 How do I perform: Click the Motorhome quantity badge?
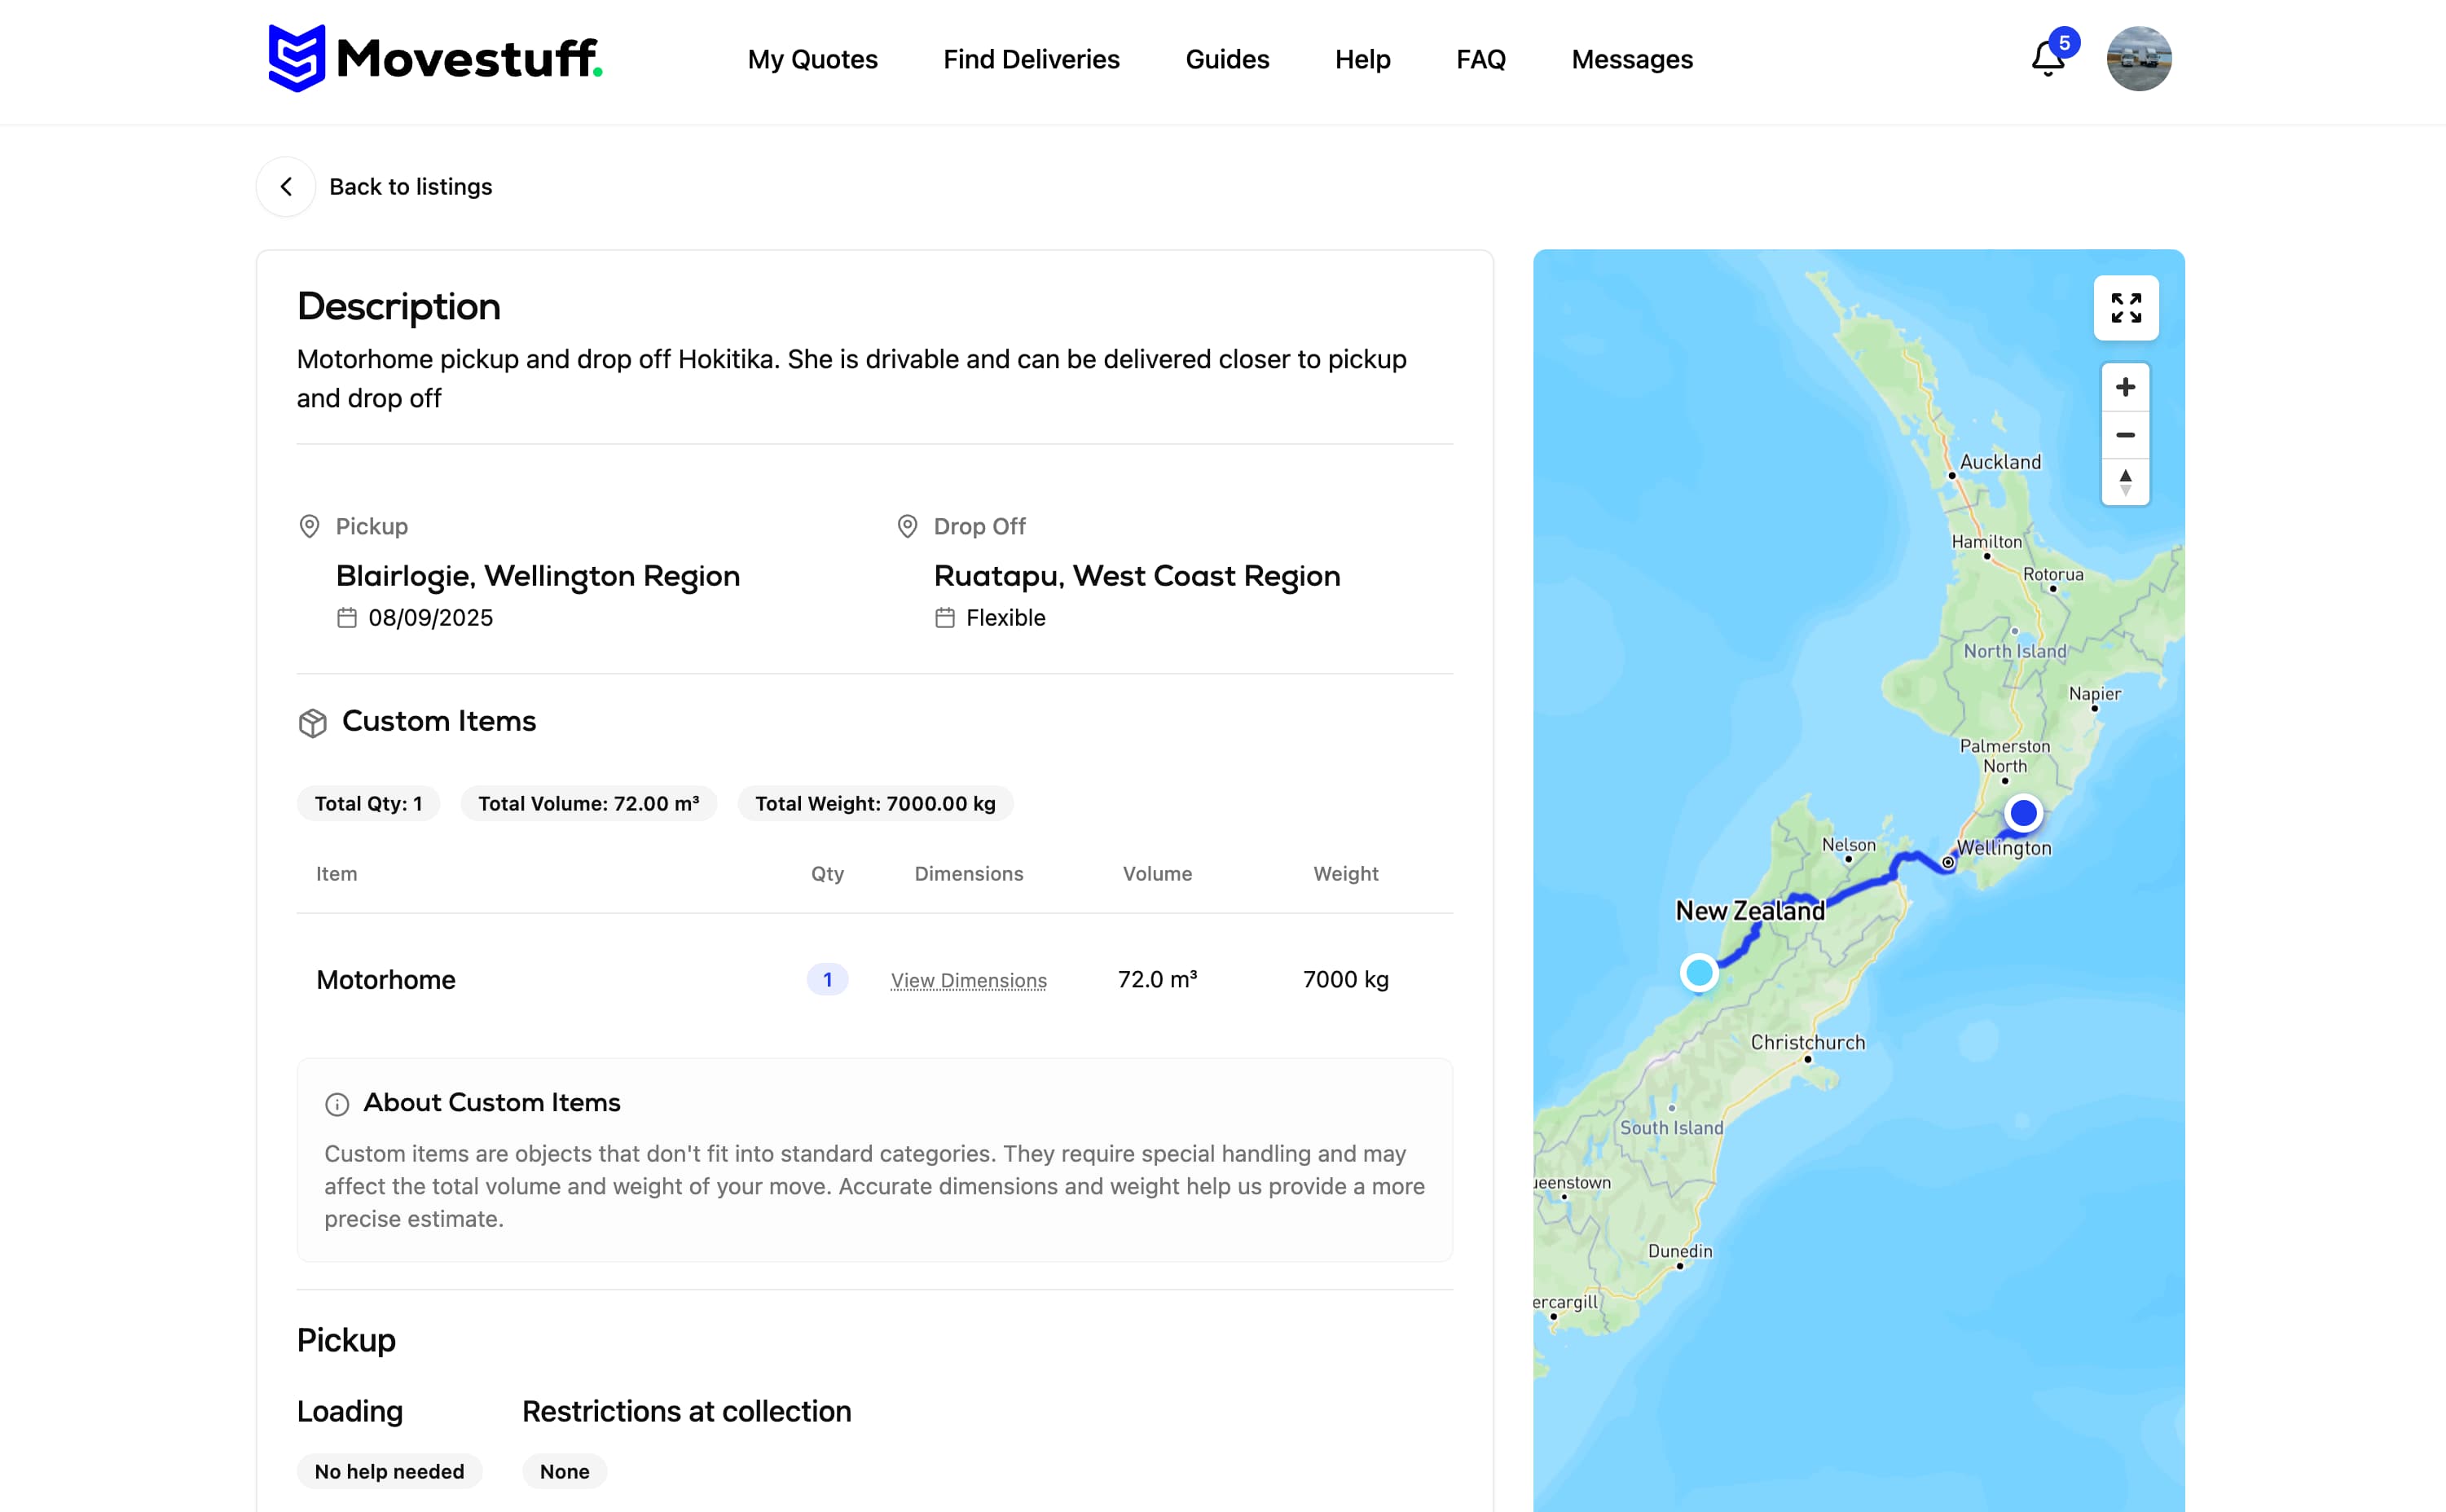tap(827, 980)
